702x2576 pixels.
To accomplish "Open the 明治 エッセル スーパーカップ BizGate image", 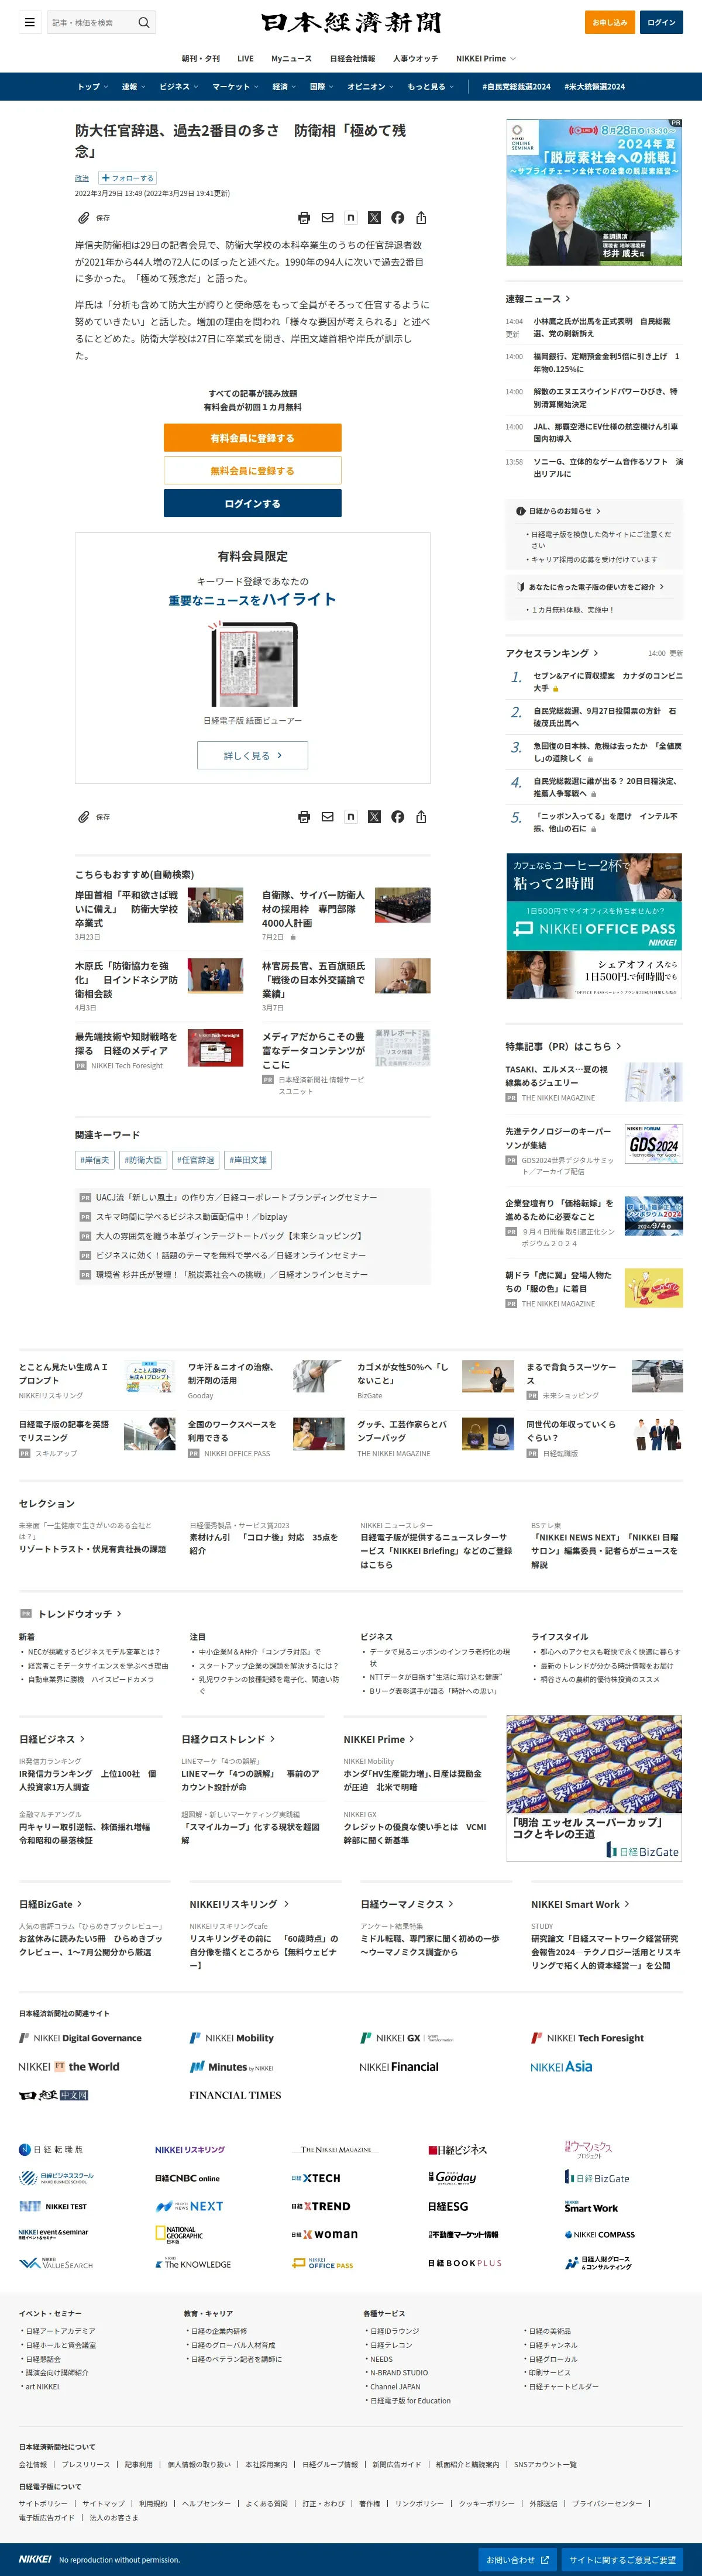I will [x=594, y=1788].
